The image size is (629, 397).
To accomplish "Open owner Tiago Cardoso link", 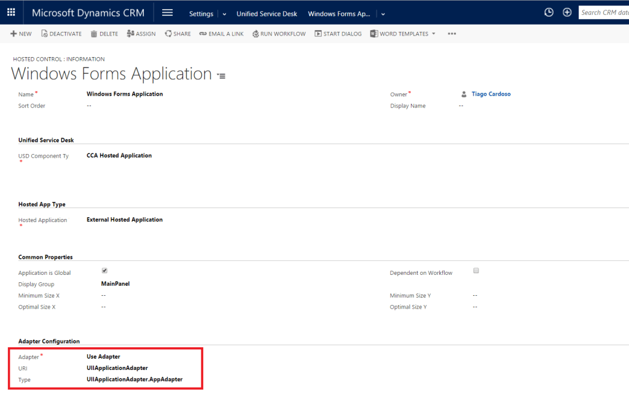I will click(x=491, y=94).
